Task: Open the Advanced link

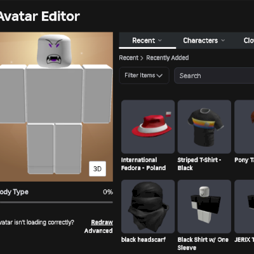Action: (x=98, y=231)
